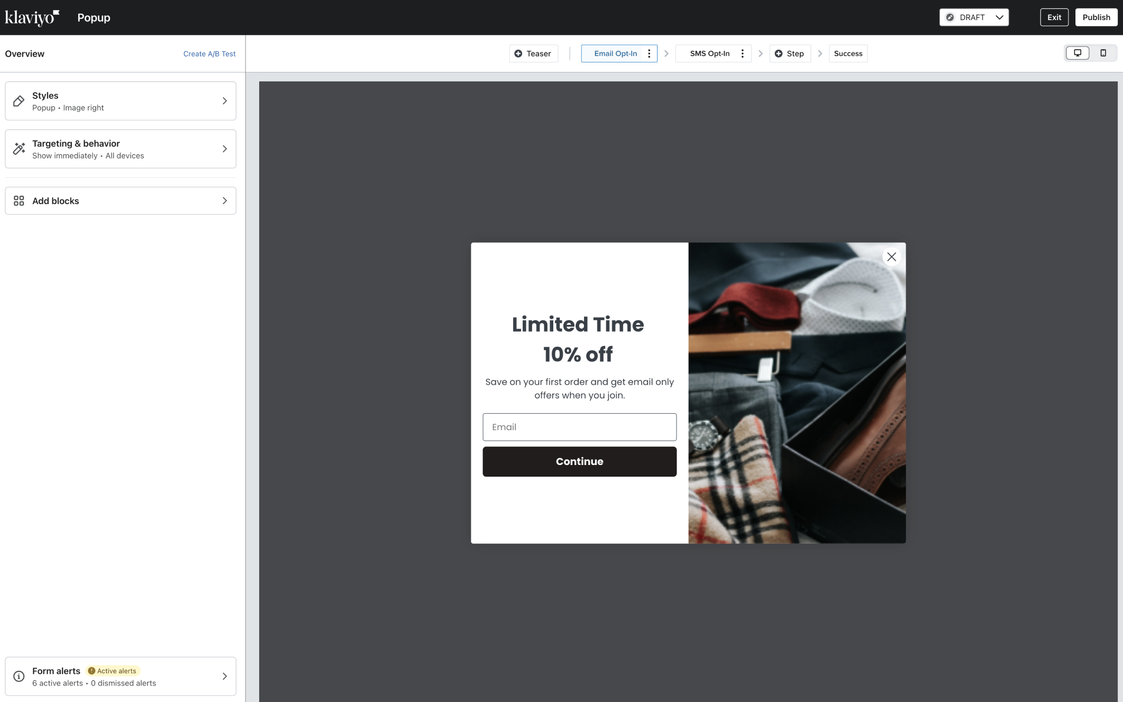Click the Publish button
Image resolution: width=1123 pixels, height=702 pixels.
tap(1096, 17)
